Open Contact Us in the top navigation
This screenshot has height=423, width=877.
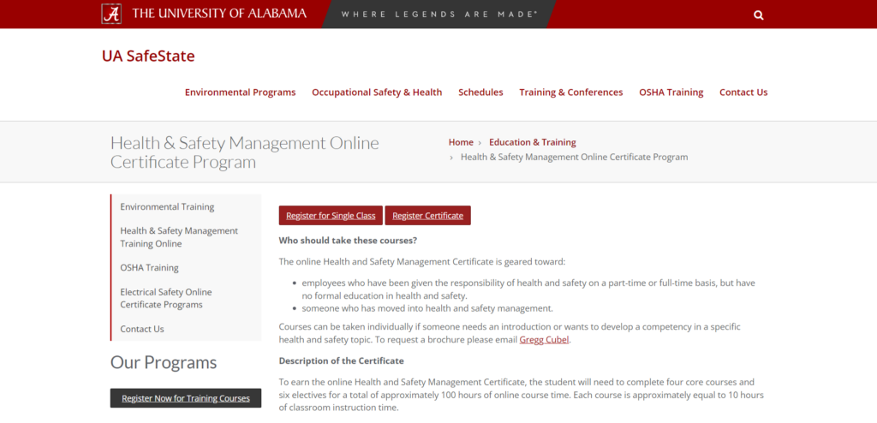(743, 92)
